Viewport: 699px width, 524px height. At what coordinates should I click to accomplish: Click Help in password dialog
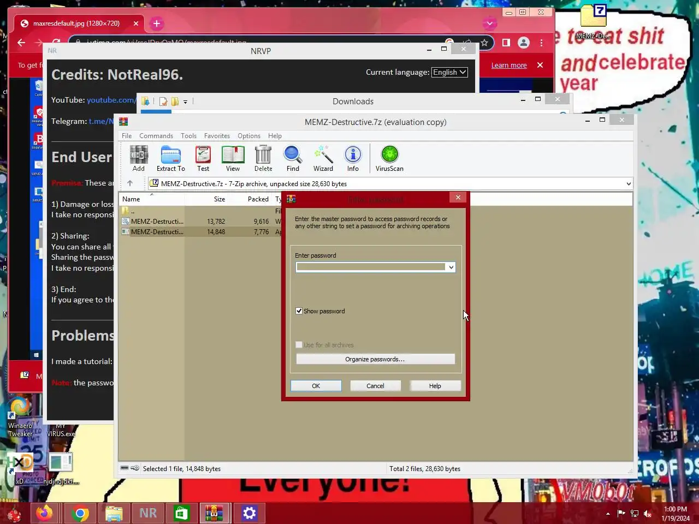pos(435,386)
